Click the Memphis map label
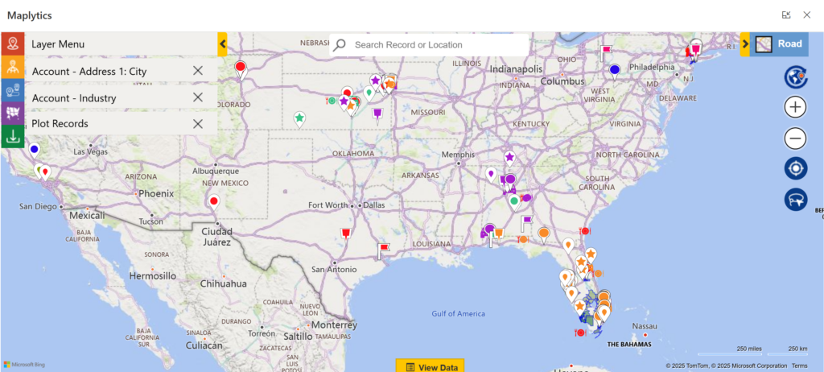 point(458,155)
